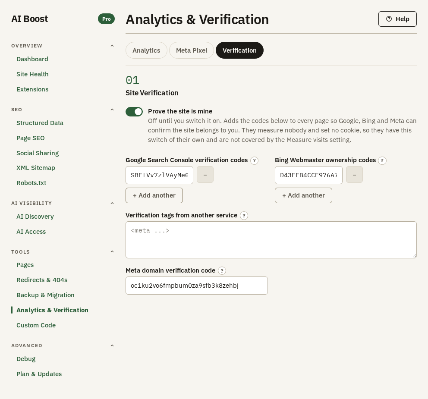The width and height of the screenshot is (428, 399).
Task: Toggle the Prove the site is mine switch
Action: click(x=134, y=112)
